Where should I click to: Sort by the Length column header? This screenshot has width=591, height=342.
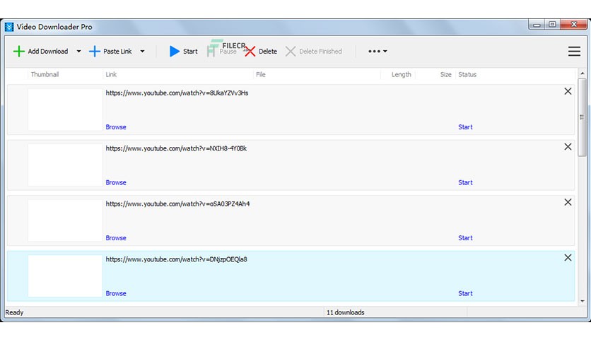[x=401, y=75]
